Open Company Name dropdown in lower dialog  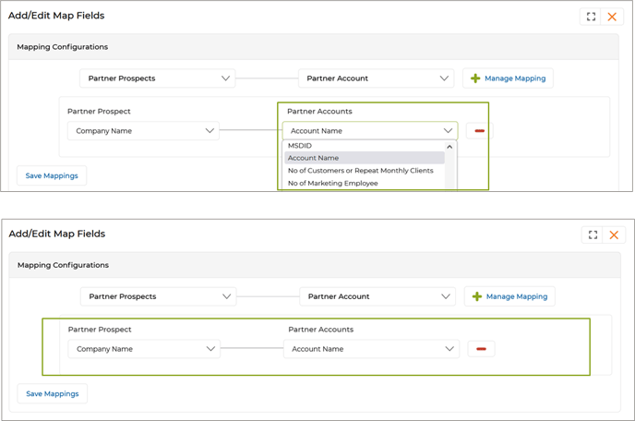[144, 349]
